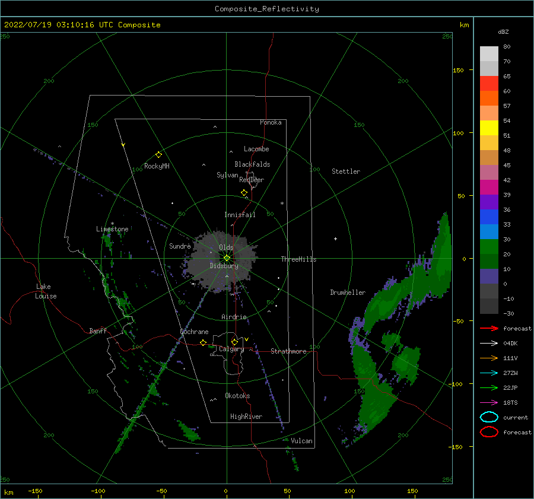This screenshot has height=499, width=534.
Task: Click the Banff town label
Action: click(98, 331)
